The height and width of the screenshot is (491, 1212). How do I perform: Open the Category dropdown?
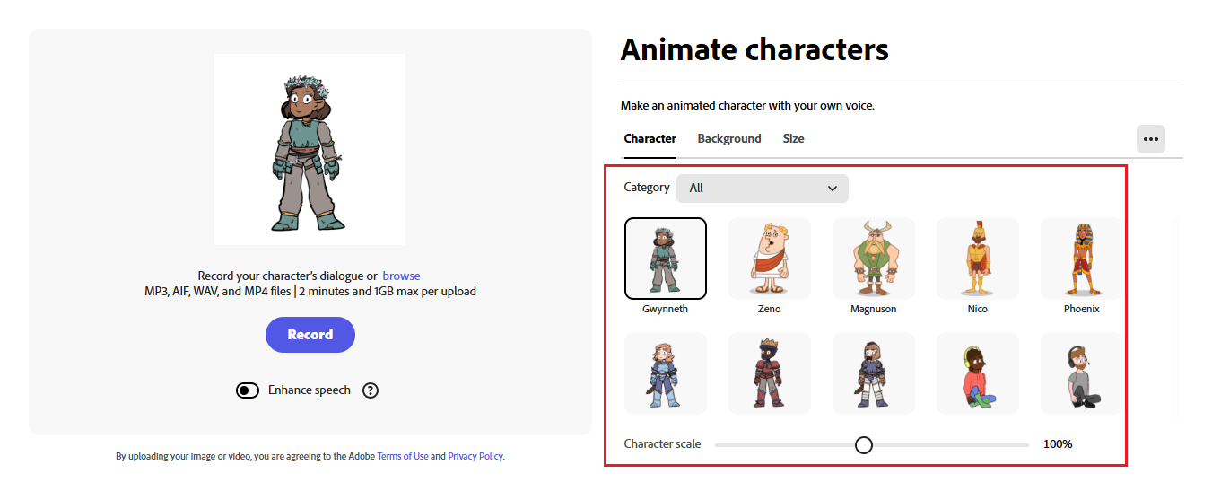coord(762,189)
